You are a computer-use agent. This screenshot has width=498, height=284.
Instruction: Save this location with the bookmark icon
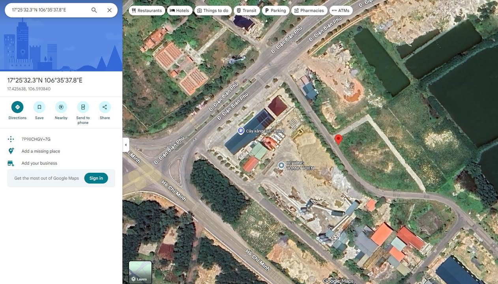coord(39,107)
